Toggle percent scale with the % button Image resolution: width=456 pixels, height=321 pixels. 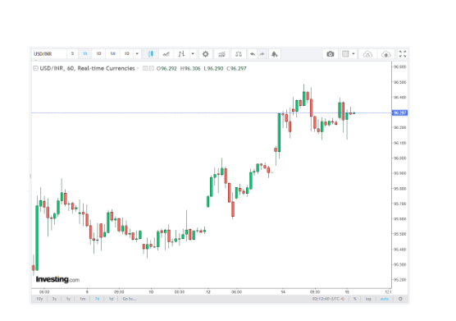point(355,299)
